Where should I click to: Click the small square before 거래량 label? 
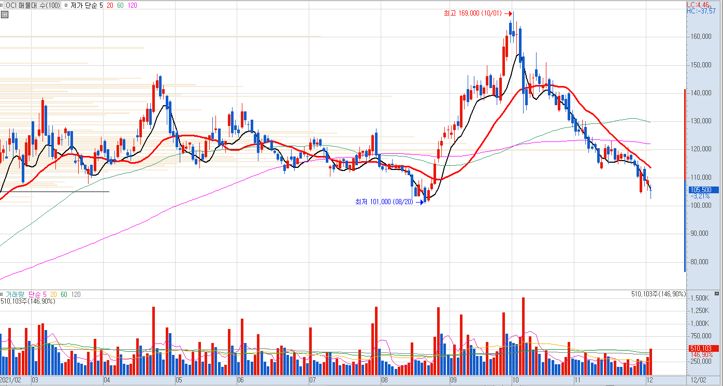[x=2, y=294]
